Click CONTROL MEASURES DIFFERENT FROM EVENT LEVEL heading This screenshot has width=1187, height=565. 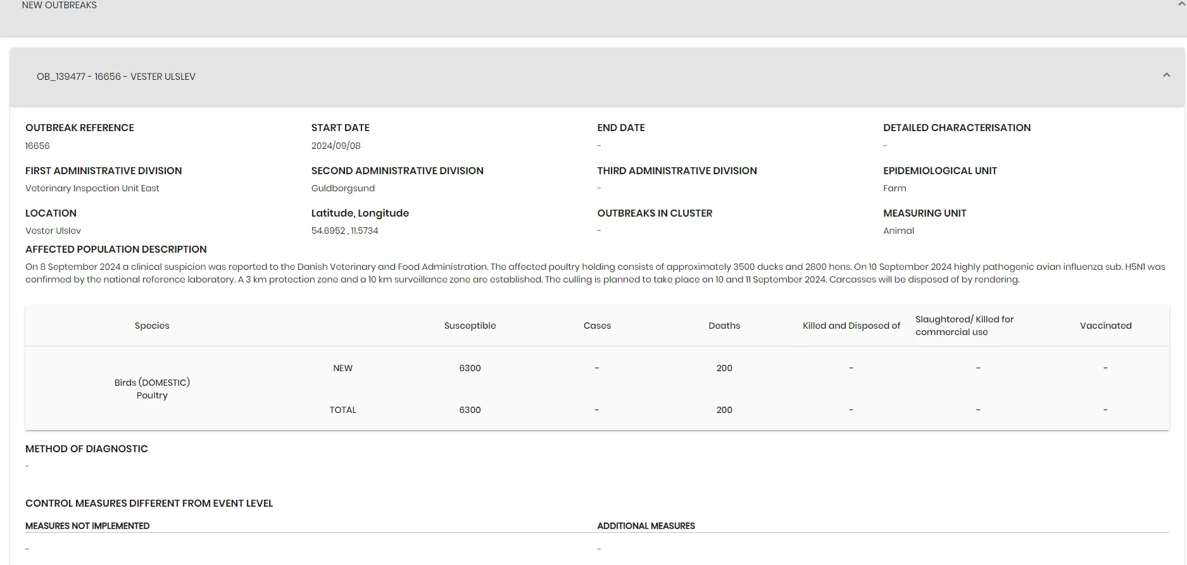149,504
